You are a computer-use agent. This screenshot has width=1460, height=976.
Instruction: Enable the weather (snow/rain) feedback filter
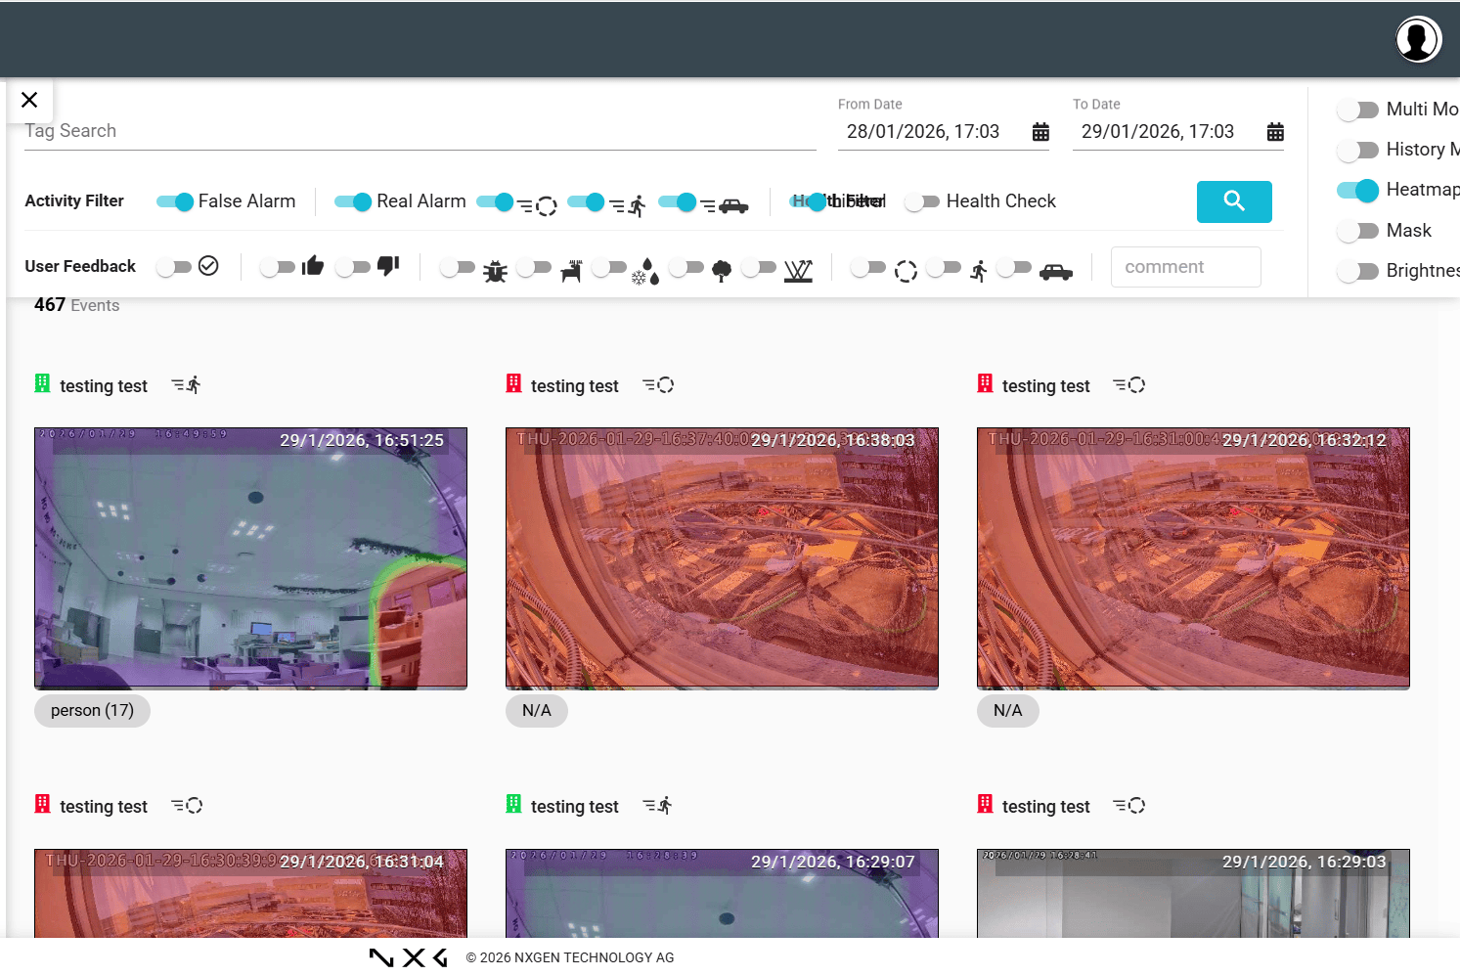(609, 267)
